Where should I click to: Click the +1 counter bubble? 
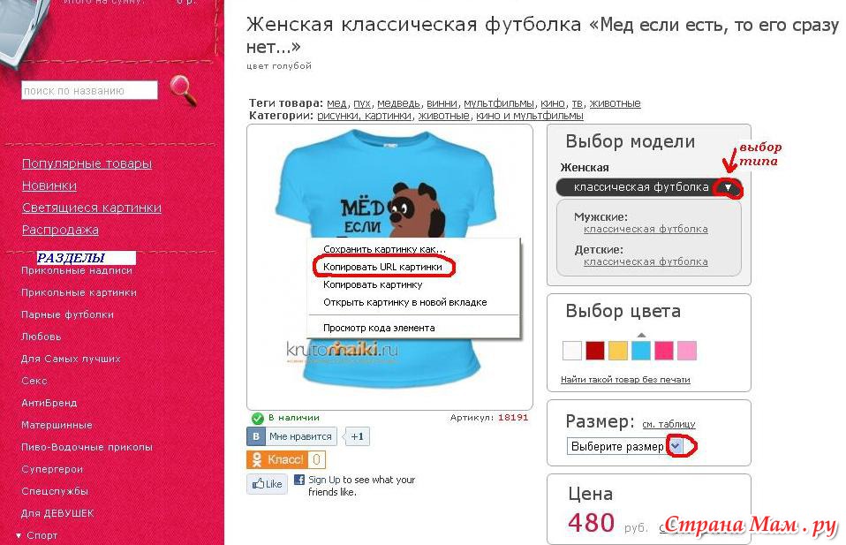pos(357,436)
